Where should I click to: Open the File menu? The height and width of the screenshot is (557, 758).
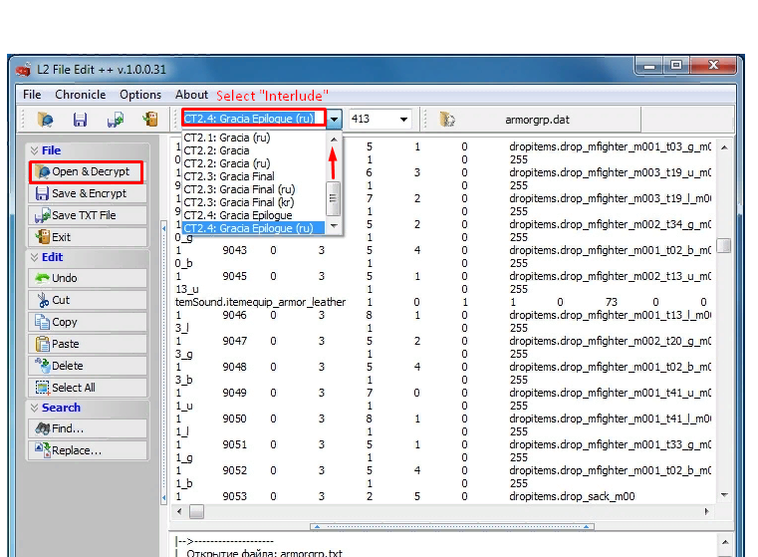[x=32, y=95]
